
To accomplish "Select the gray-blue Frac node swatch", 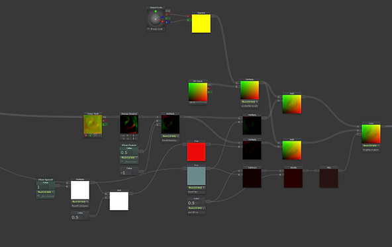I will pyautogui.click(x=196, y=176).
